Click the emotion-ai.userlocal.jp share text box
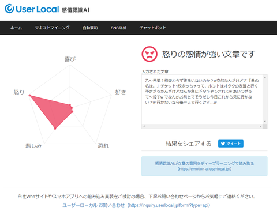 [204, 166]
